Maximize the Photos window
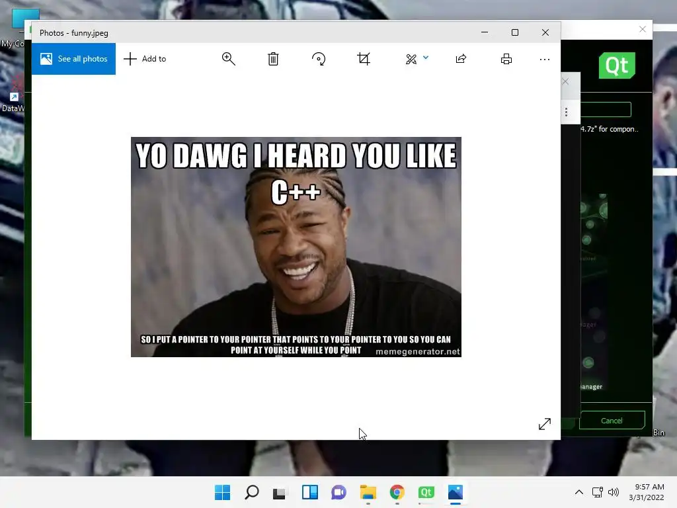The image size is (677, 508). 514,32
